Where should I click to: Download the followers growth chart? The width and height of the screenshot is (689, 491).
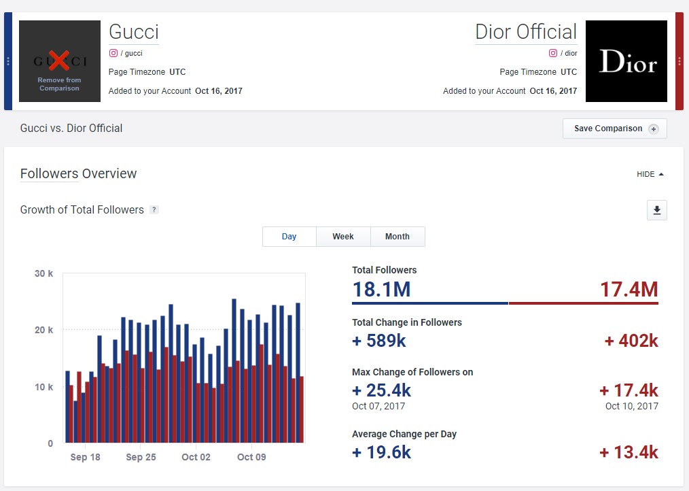tap(656, 211)
